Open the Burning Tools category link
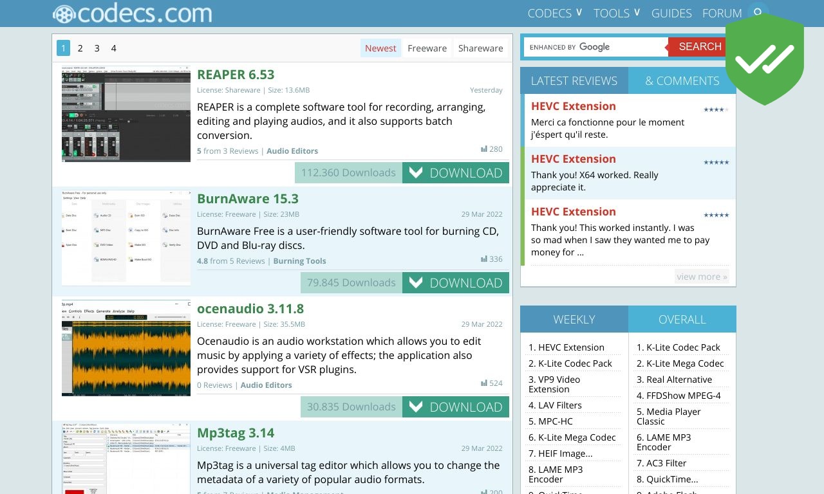Screen dimensions: 824x494 (299, 261)
